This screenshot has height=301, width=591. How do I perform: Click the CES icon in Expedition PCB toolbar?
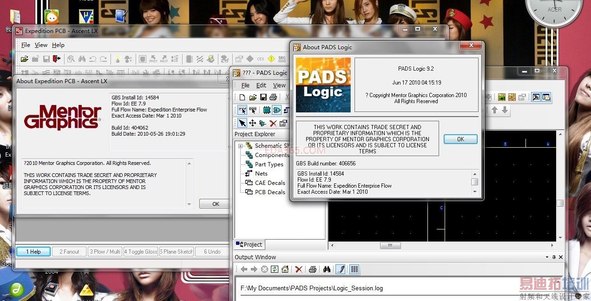(260, 59)
